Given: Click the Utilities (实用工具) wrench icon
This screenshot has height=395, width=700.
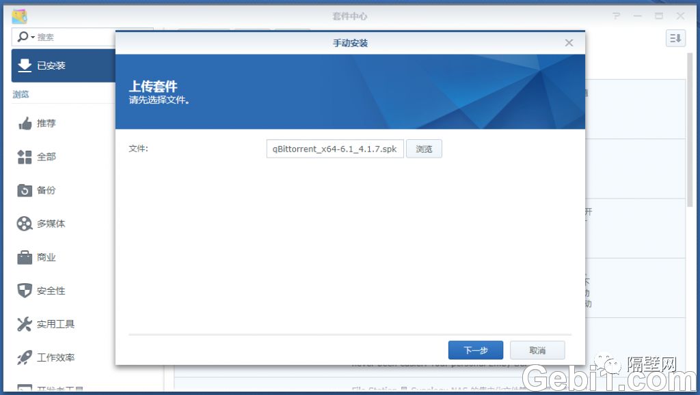Looking at the screenshot, I should [x=25, y=324].
